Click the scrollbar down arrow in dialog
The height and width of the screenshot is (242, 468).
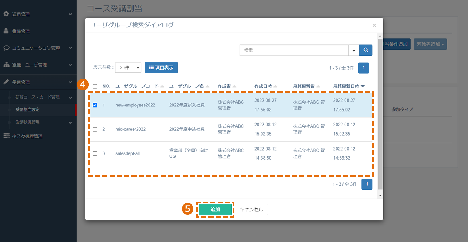(380, 196)
